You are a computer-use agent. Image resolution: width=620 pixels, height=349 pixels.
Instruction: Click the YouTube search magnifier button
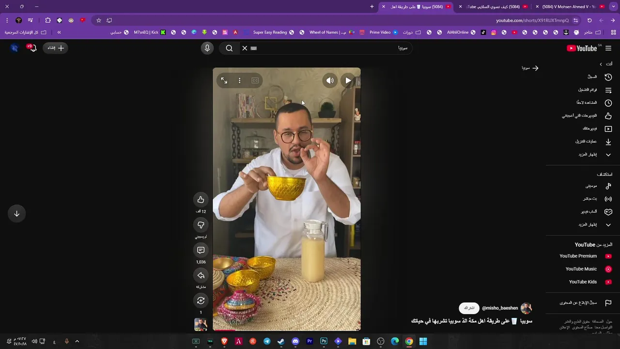click(229, 48)
